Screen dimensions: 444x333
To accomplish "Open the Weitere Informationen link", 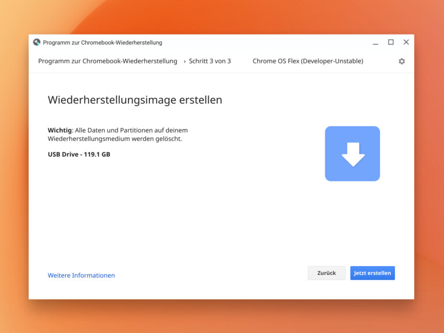I will pos(81,275).
